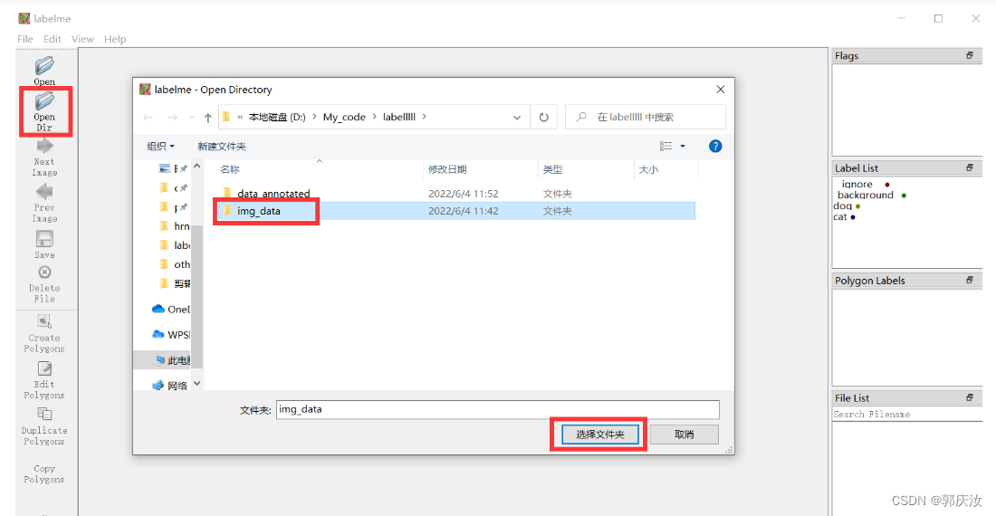
Task: Open the dialog help icon
Action: [715, 146]
